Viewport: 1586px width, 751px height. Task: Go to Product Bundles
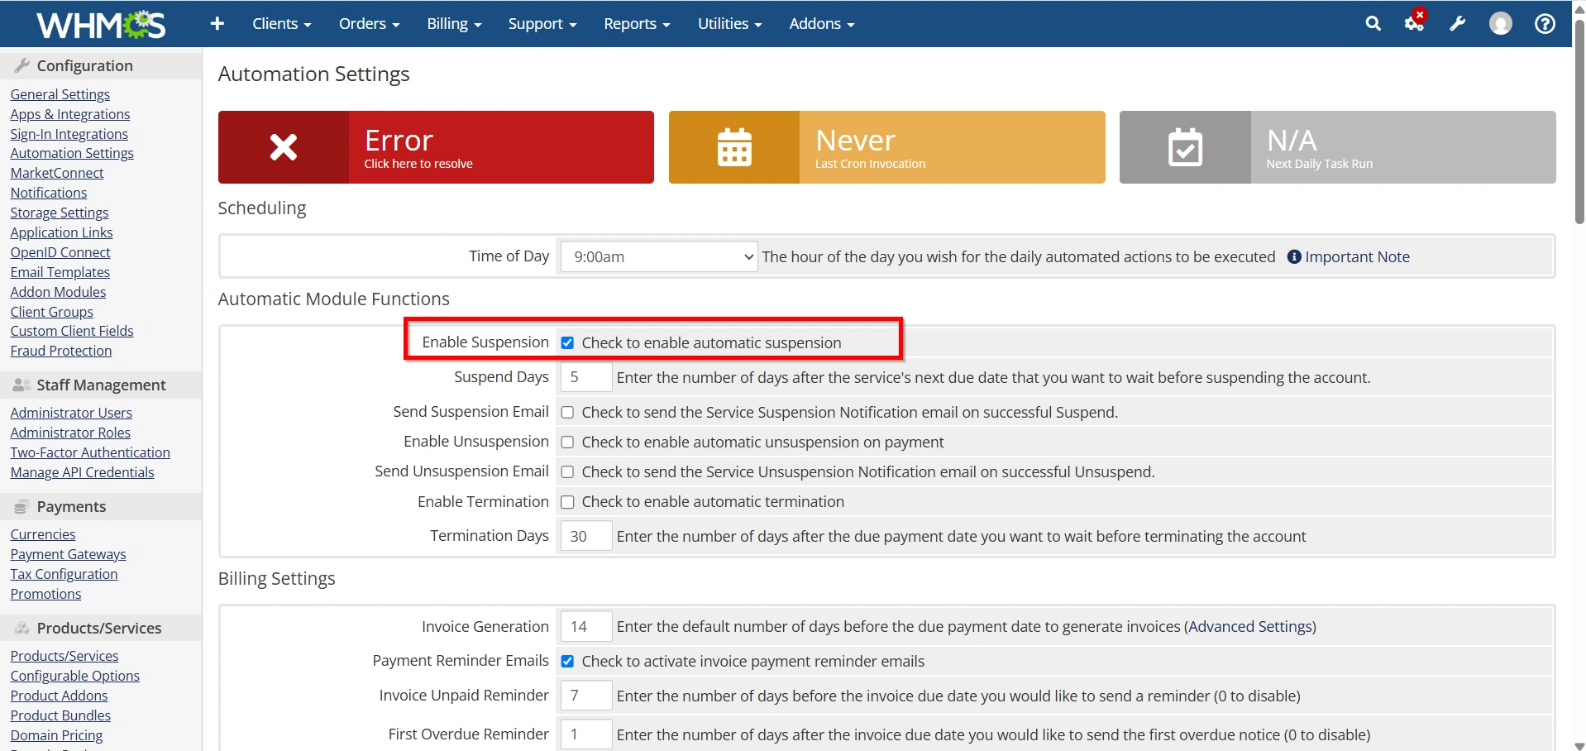coord(60,715)
